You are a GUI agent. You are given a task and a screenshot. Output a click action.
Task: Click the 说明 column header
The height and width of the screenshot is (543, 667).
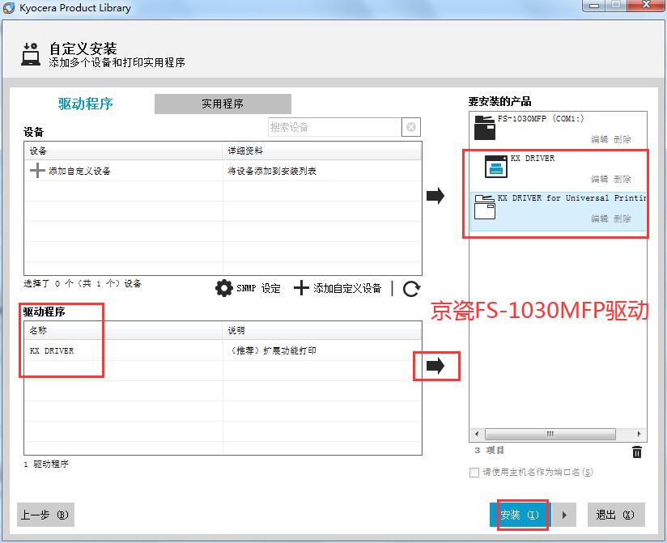tap(322, 330)
